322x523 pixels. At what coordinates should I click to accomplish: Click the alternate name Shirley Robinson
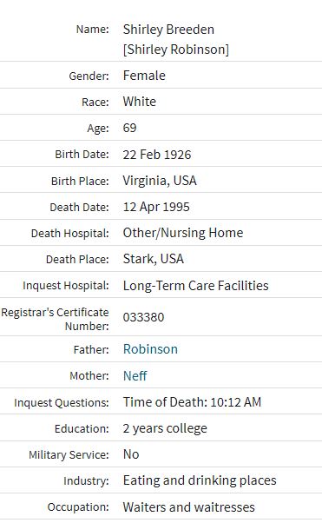[176, 50]
